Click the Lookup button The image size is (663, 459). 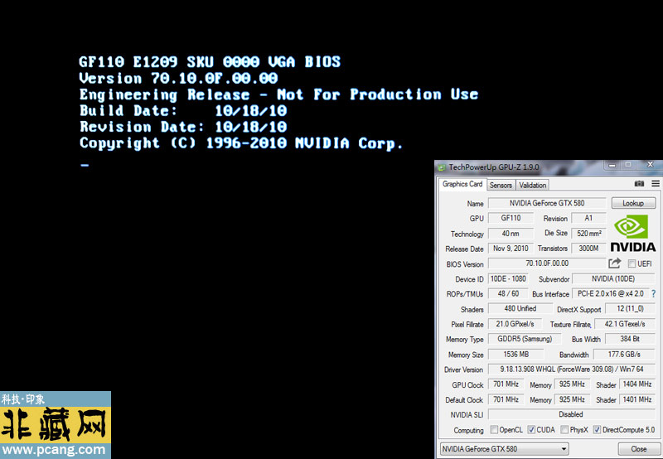[633, 203]
